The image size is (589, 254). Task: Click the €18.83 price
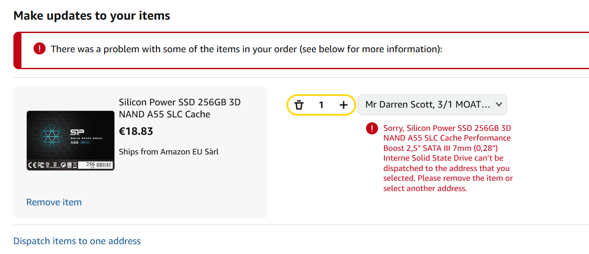click(x=136, y=131)
